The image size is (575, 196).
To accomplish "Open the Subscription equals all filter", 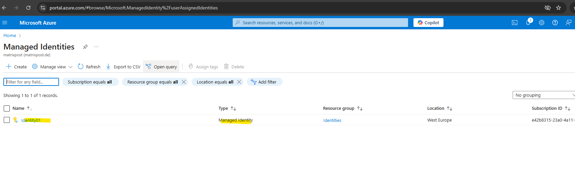I will point(90,82).
